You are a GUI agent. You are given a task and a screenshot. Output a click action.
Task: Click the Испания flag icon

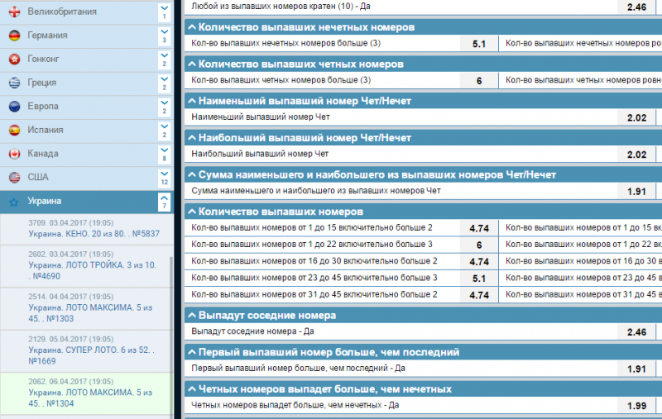[14, 130]
